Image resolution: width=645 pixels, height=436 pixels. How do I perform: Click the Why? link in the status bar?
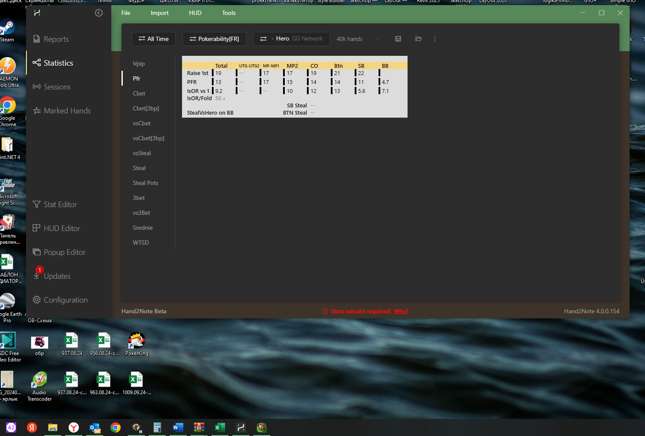401,311
